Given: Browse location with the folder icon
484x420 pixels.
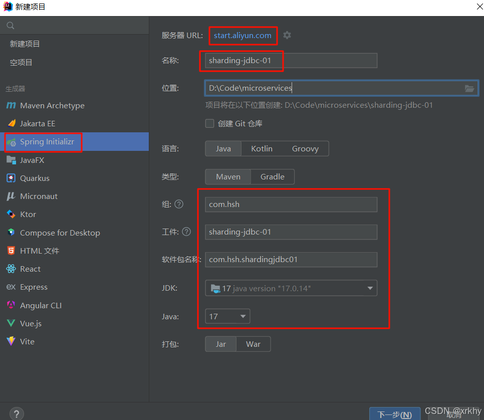Looking at the screenshot, I should coord(469,88).
